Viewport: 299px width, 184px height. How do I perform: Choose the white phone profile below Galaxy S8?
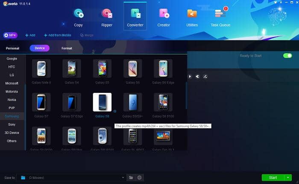102,136
